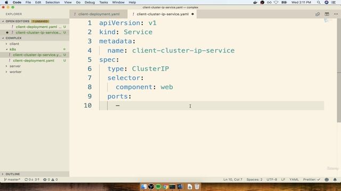Viewport: 341px width, 191px height.
Task: Open client-deployment.yaml under k8s folder
Action: coord(35,60)
